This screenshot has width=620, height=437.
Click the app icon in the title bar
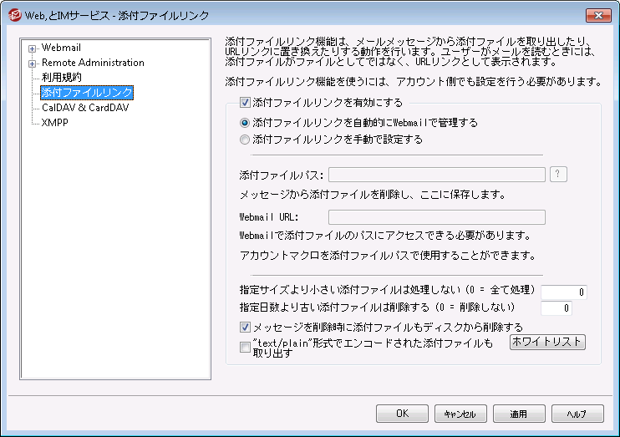click(x=13, y=14)
